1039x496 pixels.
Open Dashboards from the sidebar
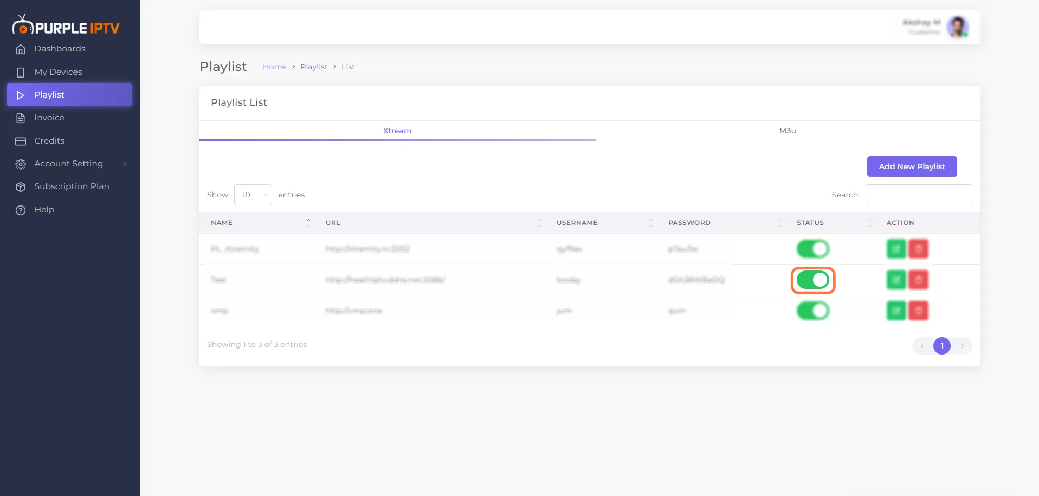(60, 49)
